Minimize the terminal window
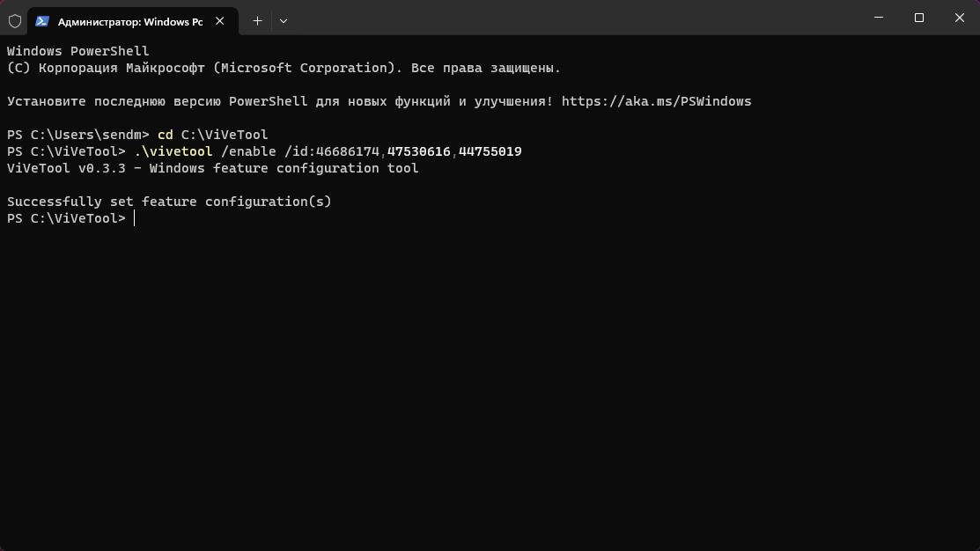 (x=879, y=18)
